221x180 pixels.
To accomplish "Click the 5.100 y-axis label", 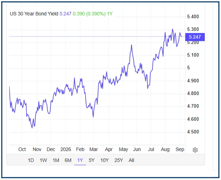I will pos(193,55).
